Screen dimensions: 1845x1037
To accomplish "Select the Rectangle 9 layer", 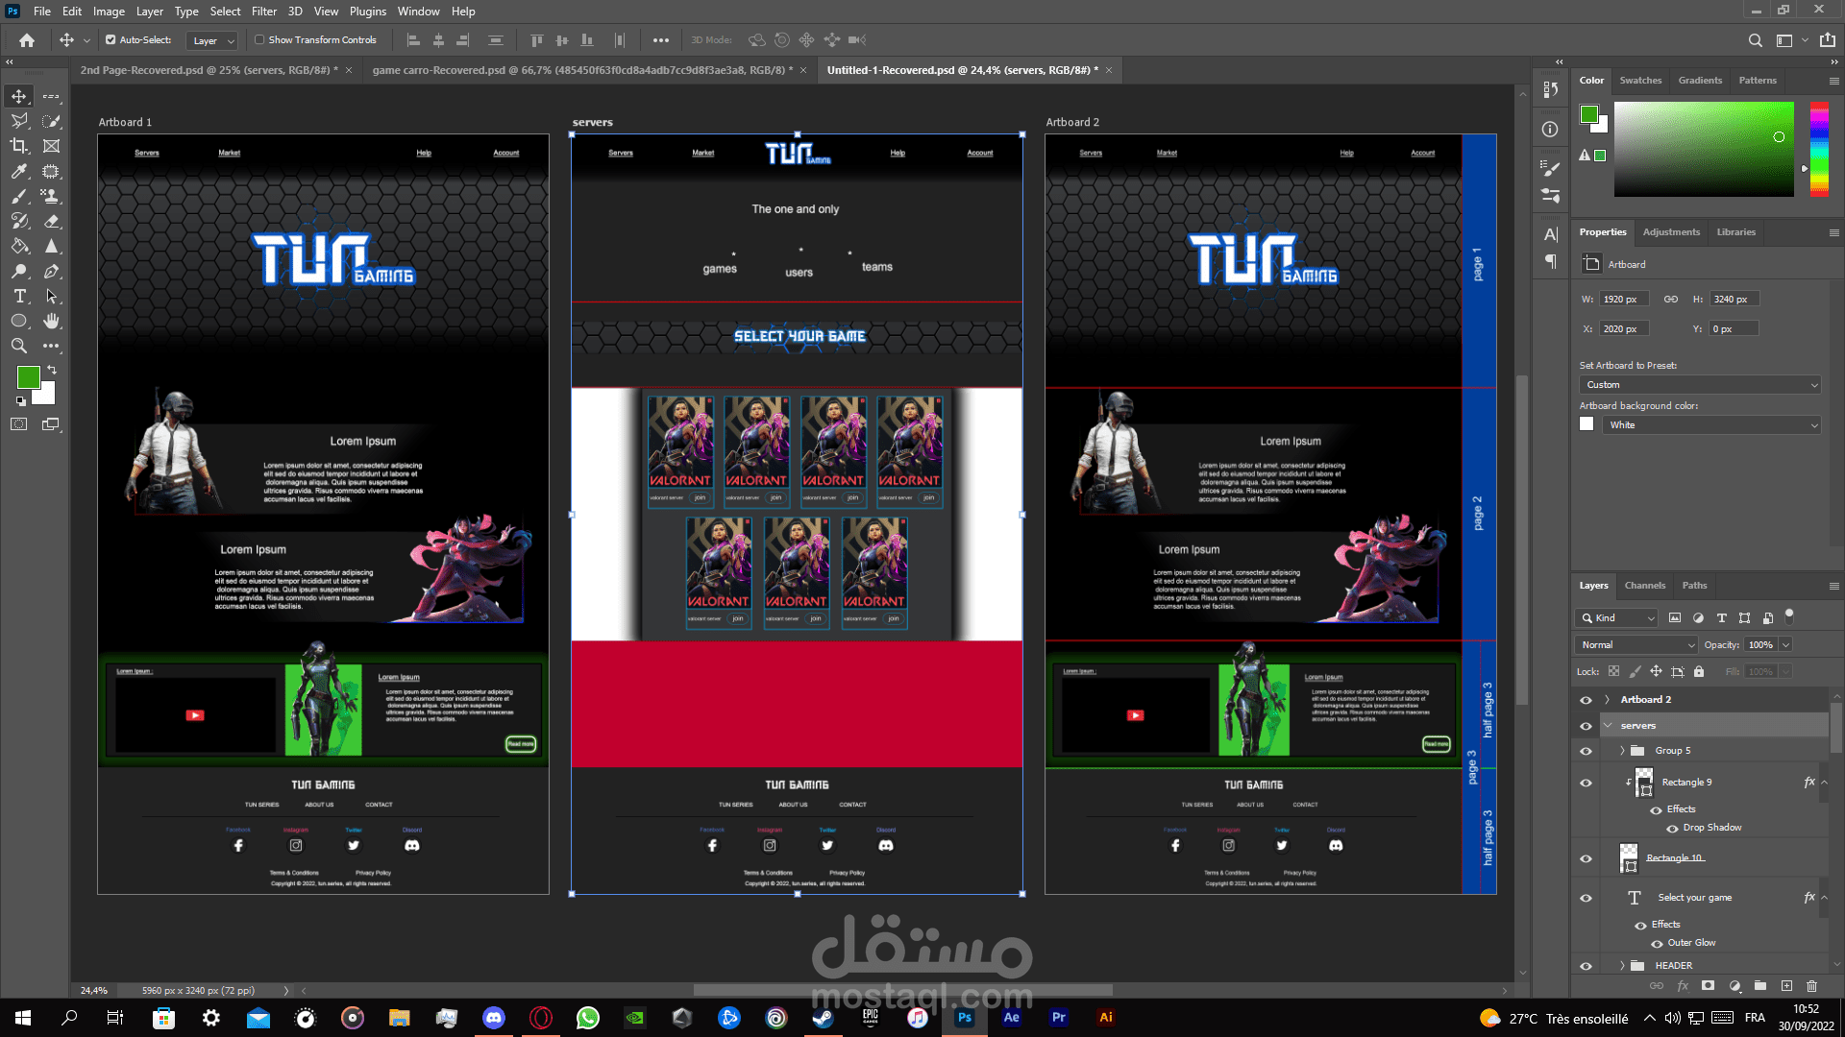I will pos(1687,783).
